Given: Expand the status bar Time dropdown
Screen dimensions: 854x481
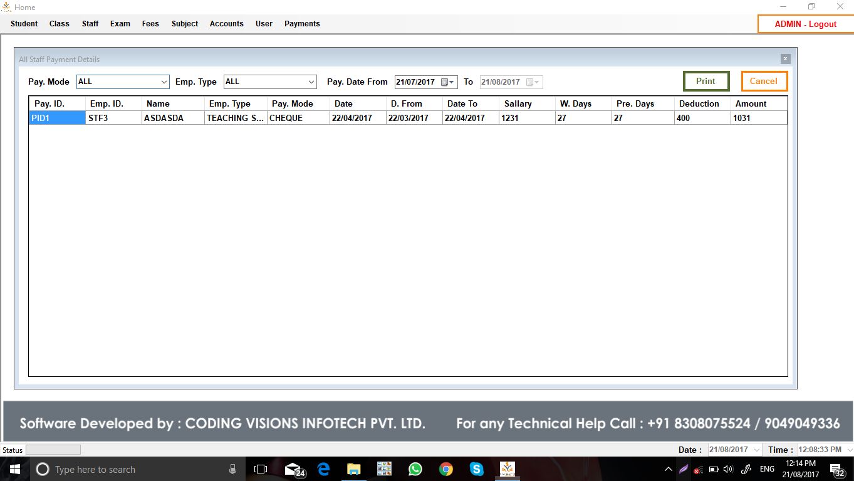Looking at the screenshot, I should click(x=850, y=450).
